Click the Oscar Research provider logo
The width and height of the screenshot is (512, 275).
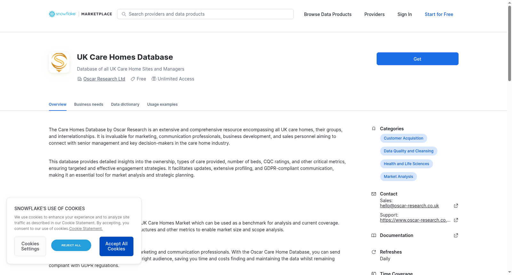click(59, 63)
